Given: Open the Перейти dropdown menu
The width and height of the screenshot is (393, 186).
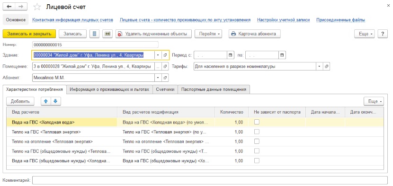Looking at the screenshot, I should 208,34.
